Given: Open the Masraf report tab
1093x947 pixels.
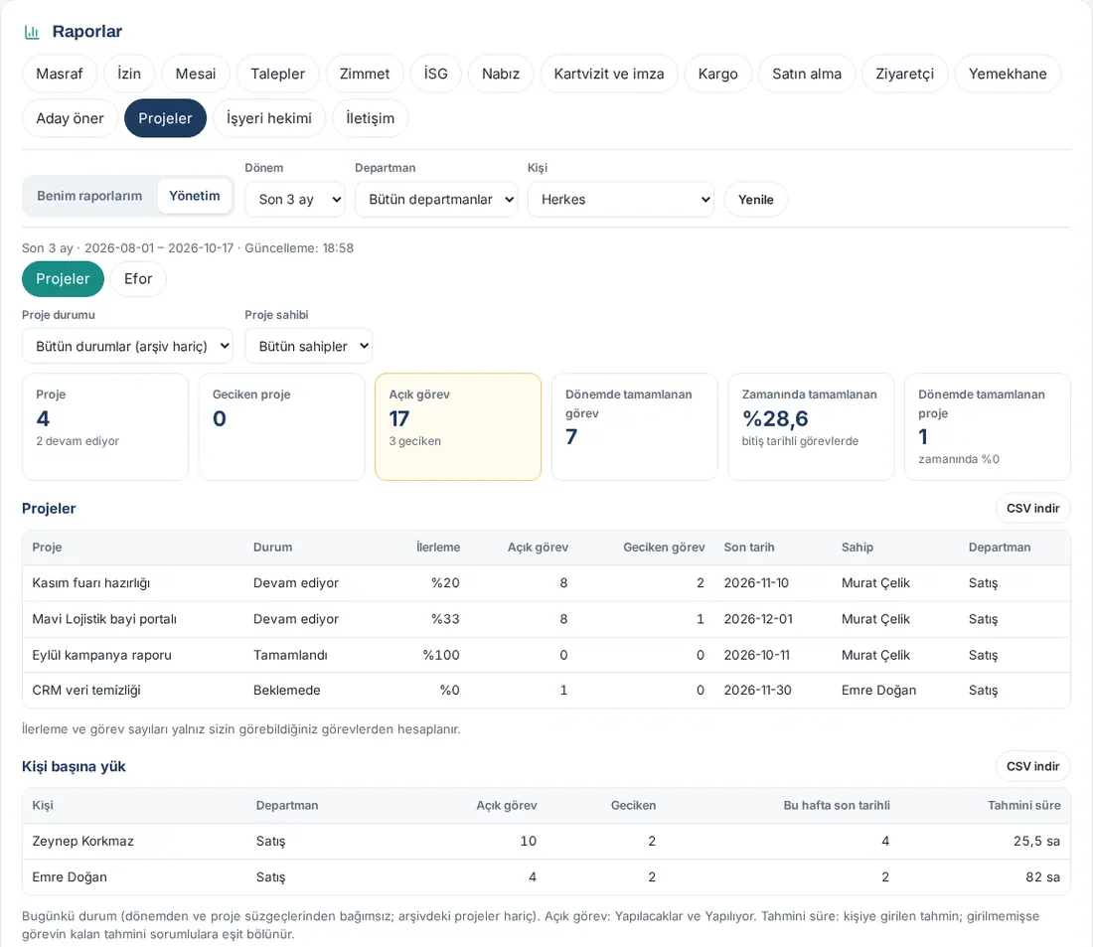Looking at the screenshot, I should (60, 74).
